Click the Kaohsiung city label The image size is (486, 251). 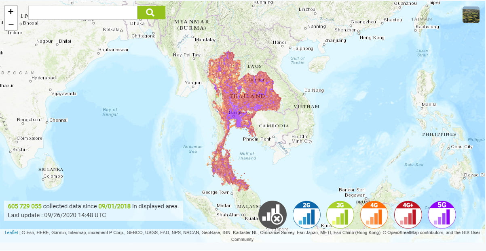click(x=427, y=27)
